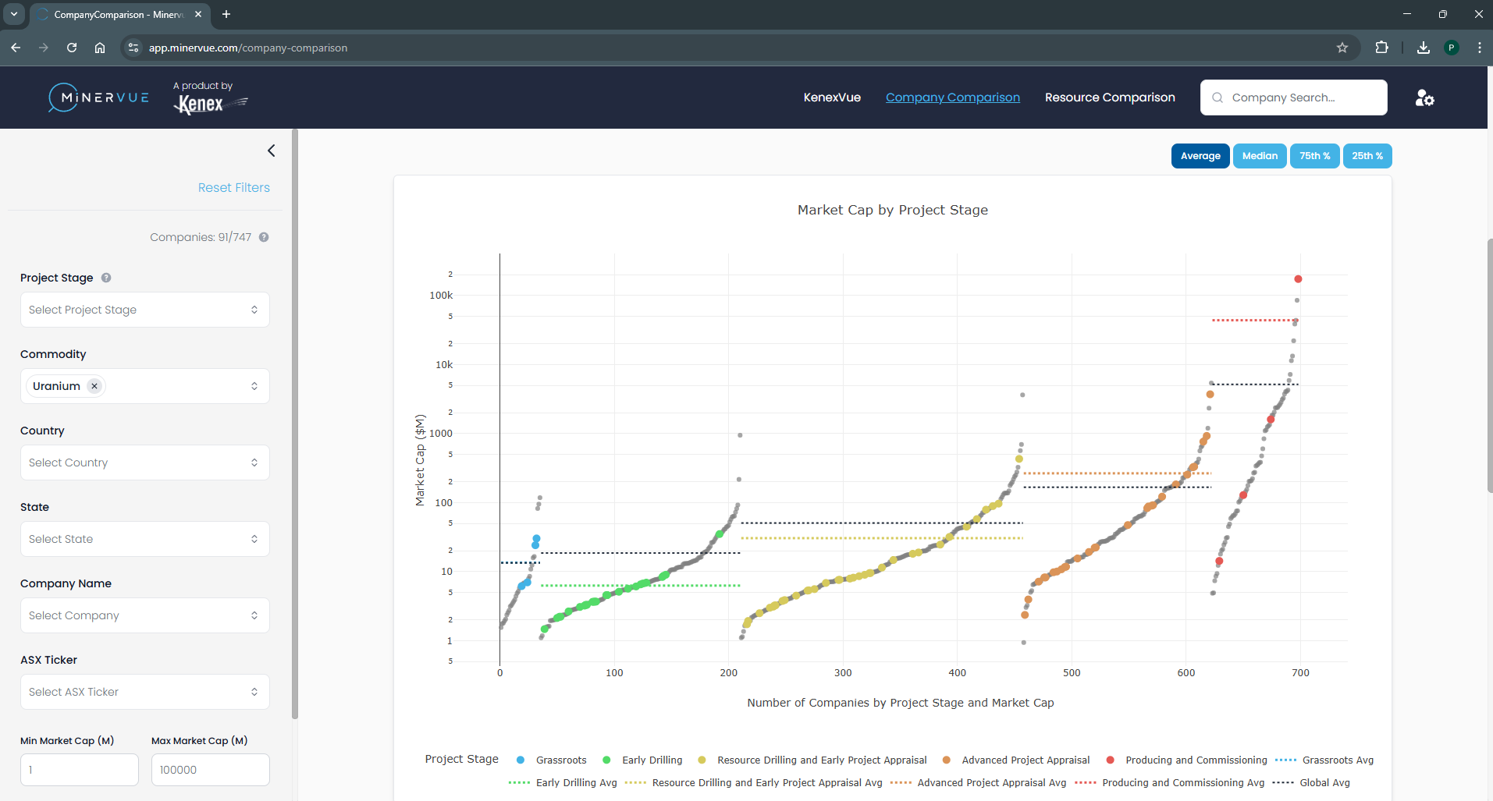
Task: Toggle the 75th % statistic button
Action: 1314,156
